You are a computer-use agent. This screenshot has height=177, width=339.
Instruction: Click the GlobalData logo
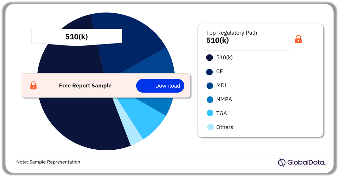pos(301,162)
